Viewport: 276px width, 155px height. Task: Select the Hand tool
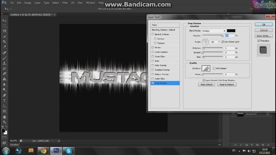(4, 117)
